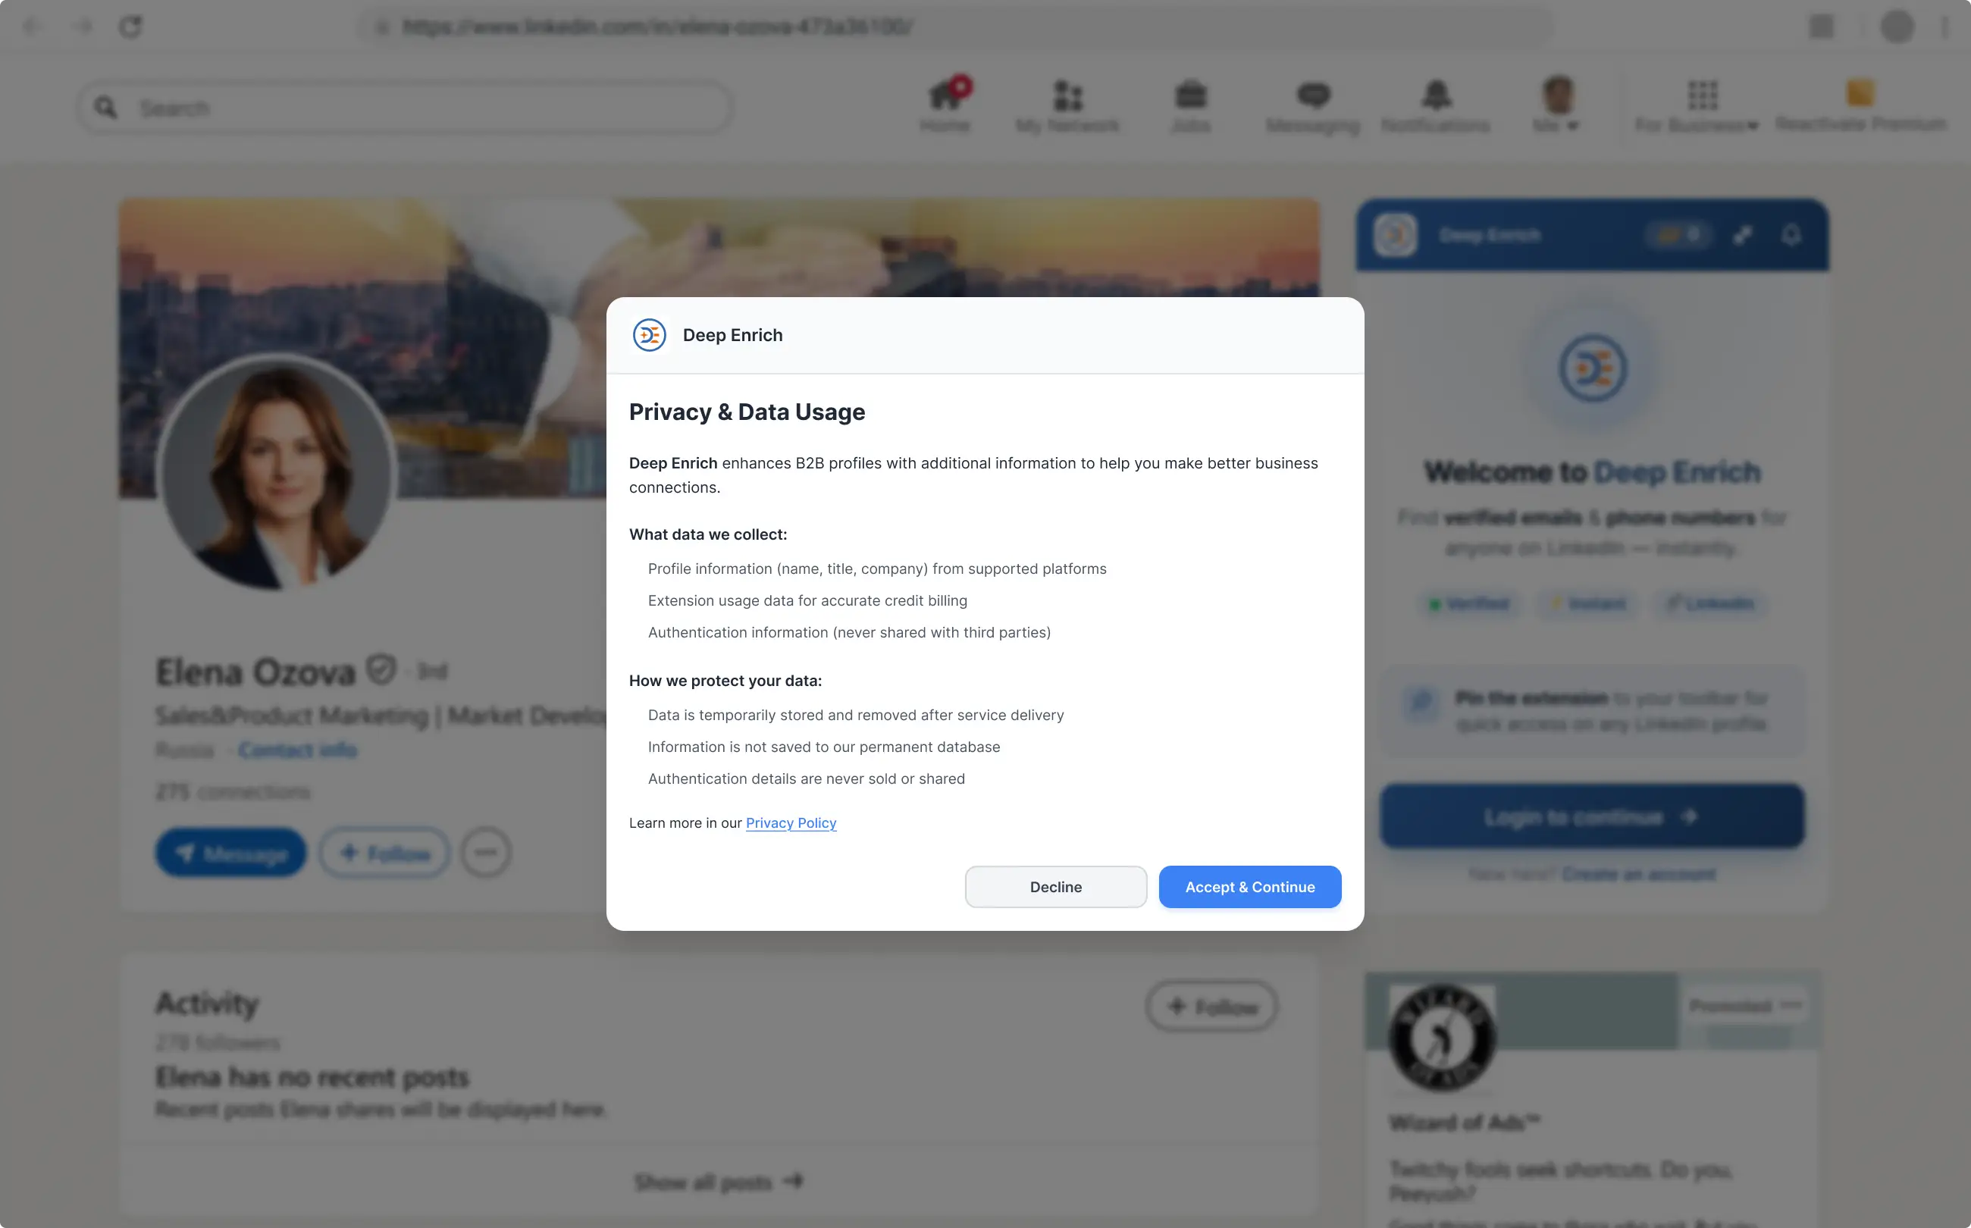Open Contact info link
Image resolution: width=1971 pixels, height=1228 pixels.
(x=297, y=750)
